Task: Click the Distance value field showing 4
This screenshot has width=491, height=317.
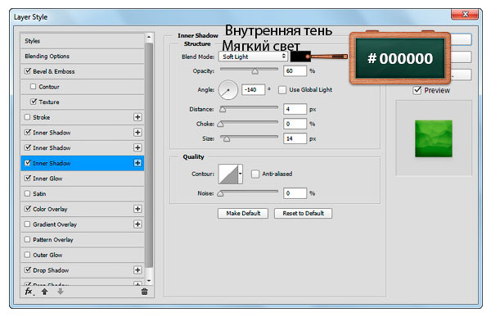Action: click(x=295, y=109)
